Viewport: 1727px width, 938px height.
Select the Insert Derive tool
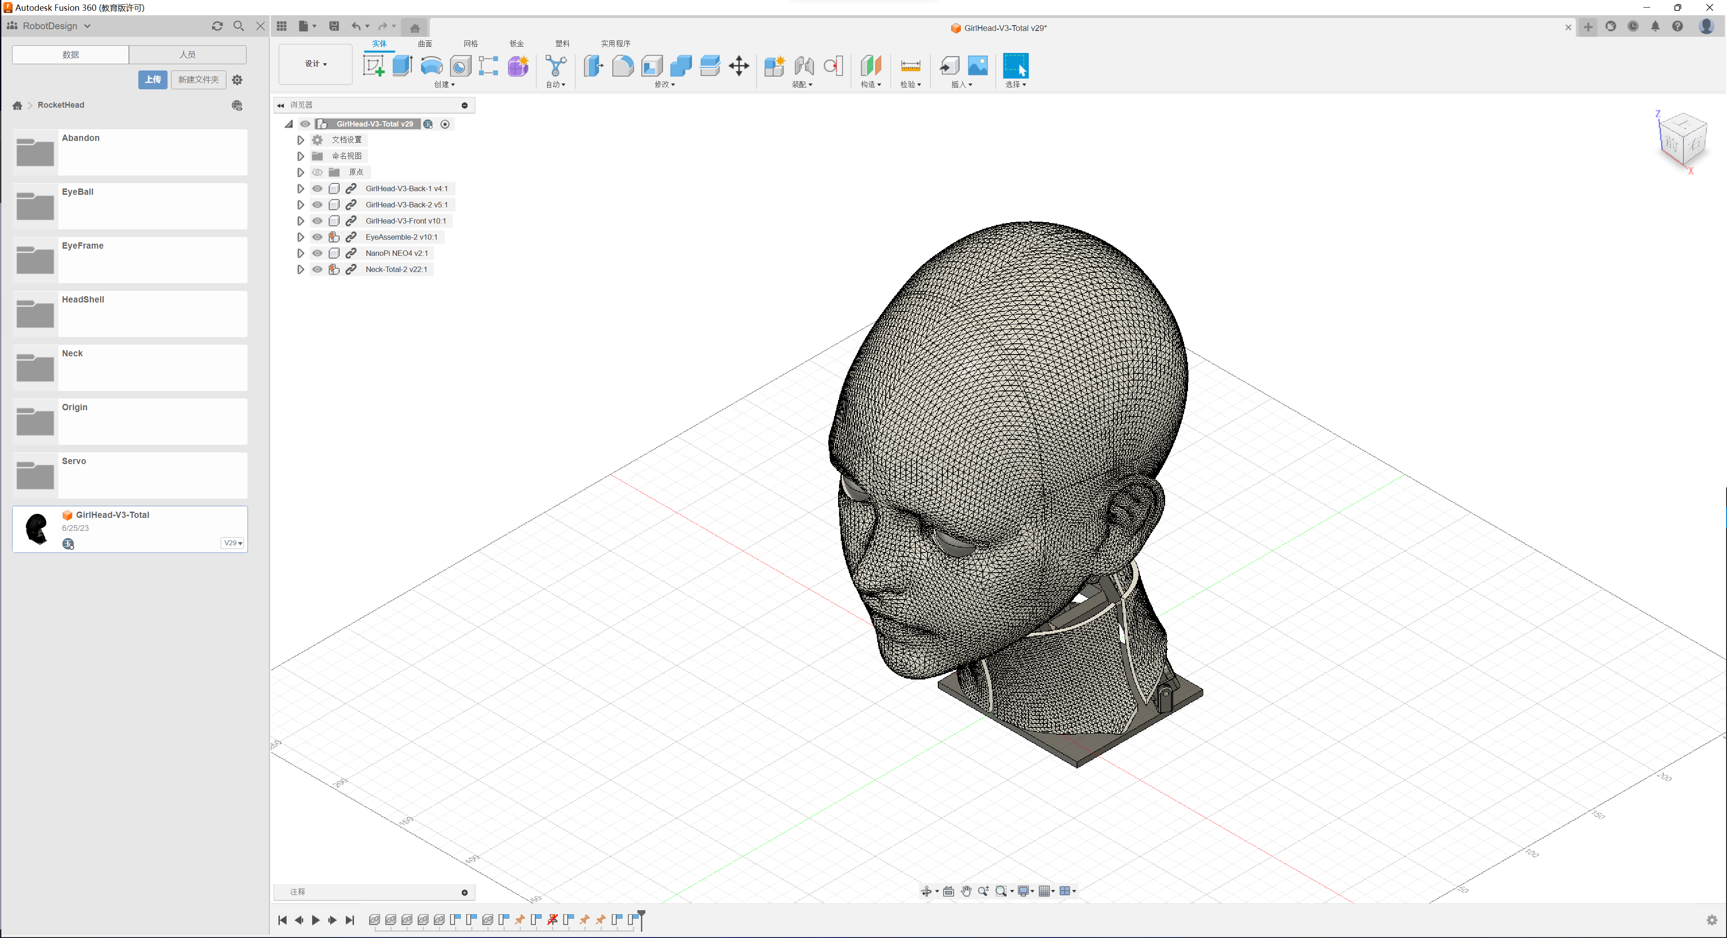950,66
